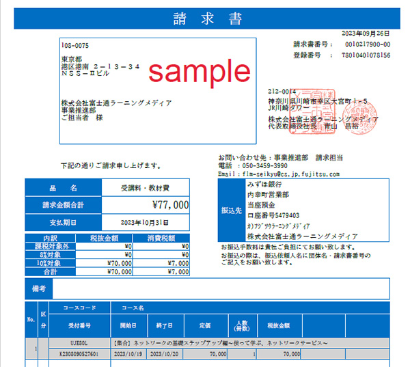Viewport: 410px width, 367px height.
Task: Select the invoice date 2023年09月26日
Action: [x=366, y=33]
